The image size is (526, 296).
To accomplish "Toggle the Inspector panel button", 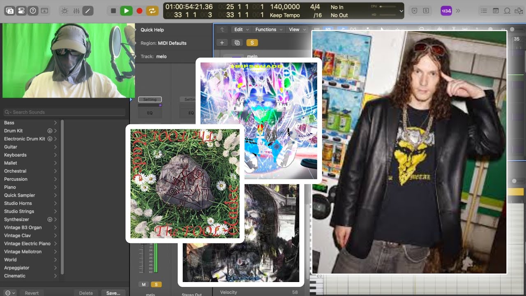I will 21,11.
